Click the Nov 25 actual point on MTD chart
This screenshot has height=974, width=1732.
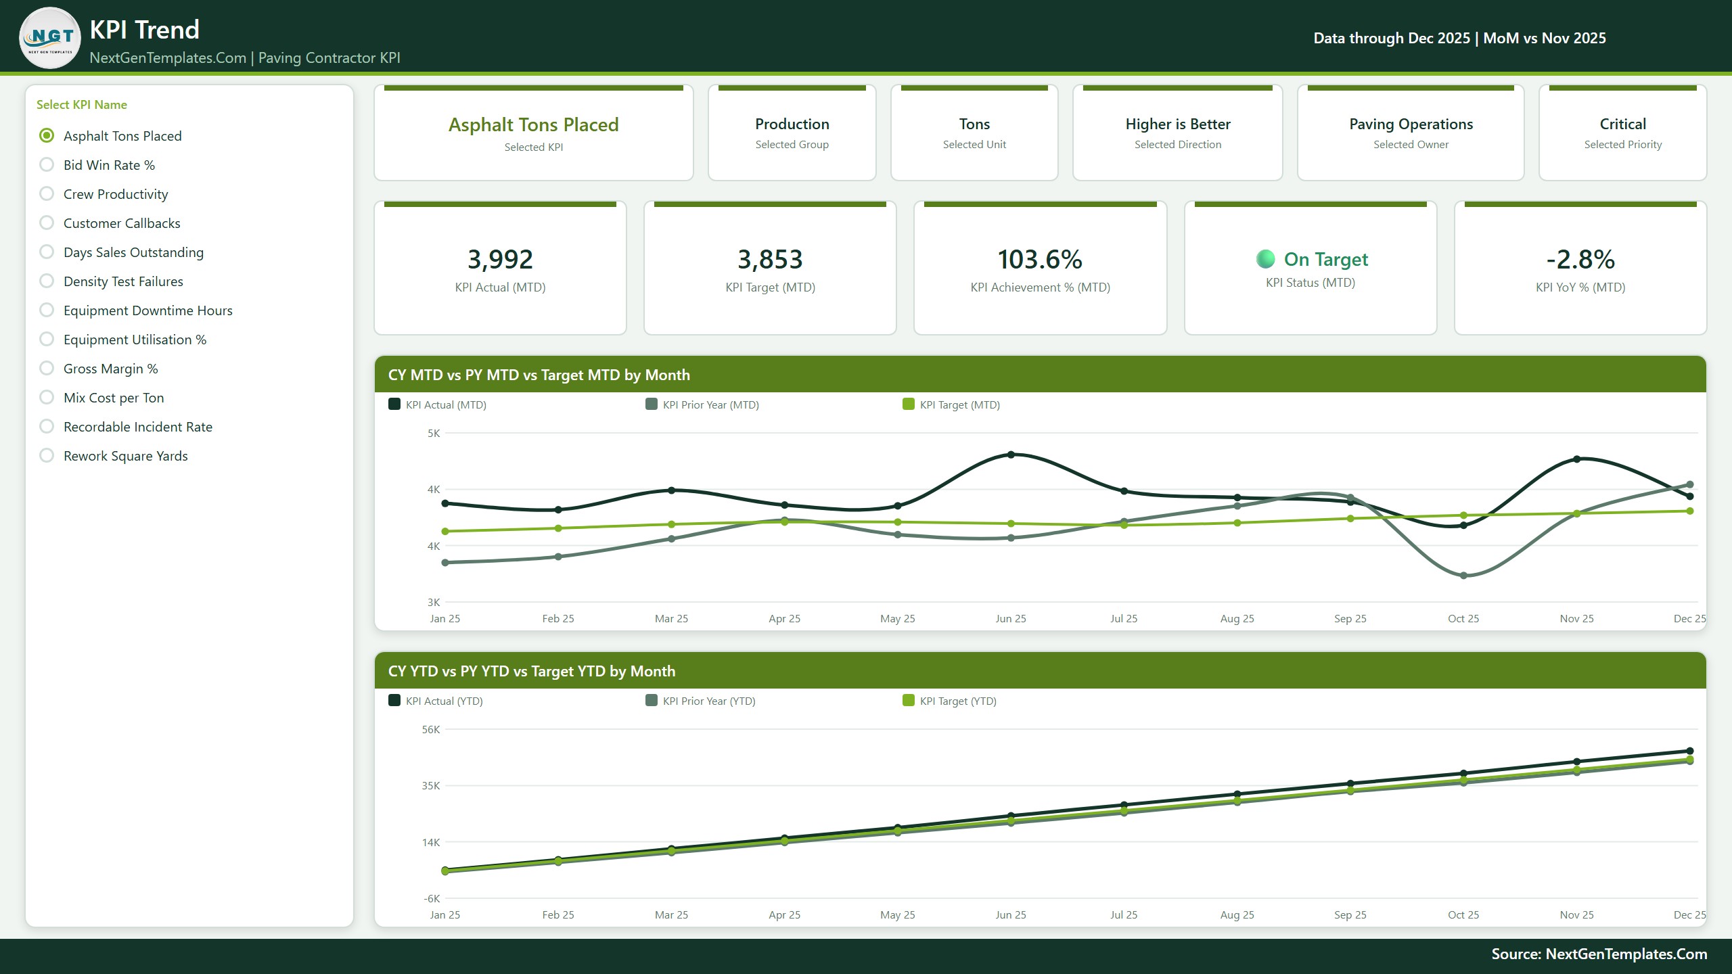1576,459
